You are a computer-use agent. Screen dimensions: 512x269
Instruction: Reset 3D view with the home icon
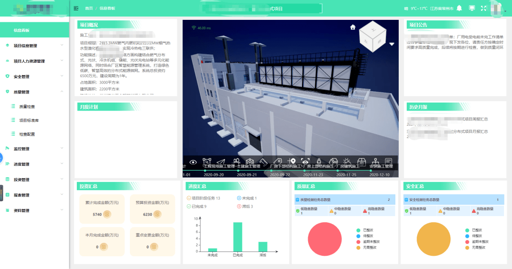[353, 27]
